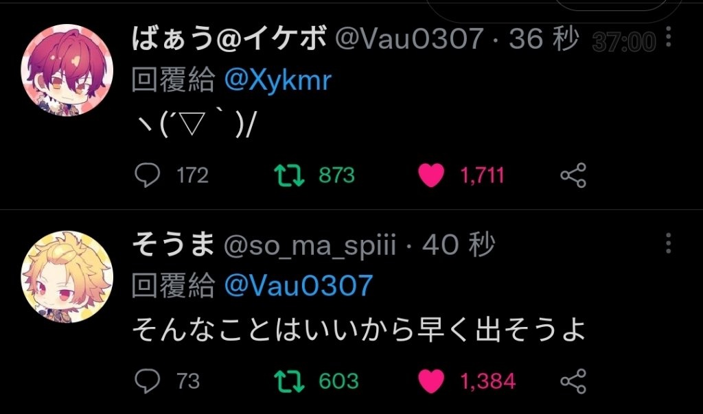View ばぁう's red-haired profile avatar
The image size is (703, 414).
[67, 70]
